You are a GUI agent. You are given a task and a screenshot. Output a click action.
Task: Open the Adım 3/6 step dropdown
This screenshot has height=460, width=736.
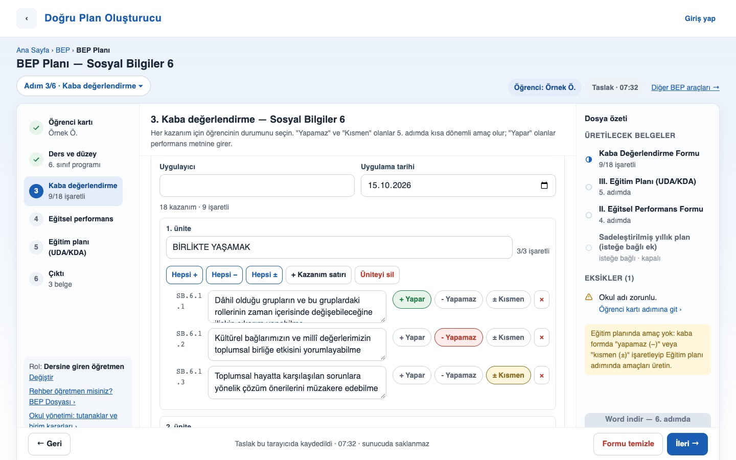[83, 86]
